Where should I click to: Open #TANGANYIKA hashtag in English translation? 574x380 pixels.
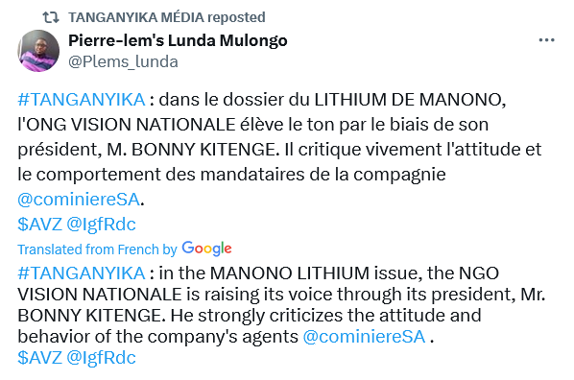pyautogui.click(x=82, y=273)
